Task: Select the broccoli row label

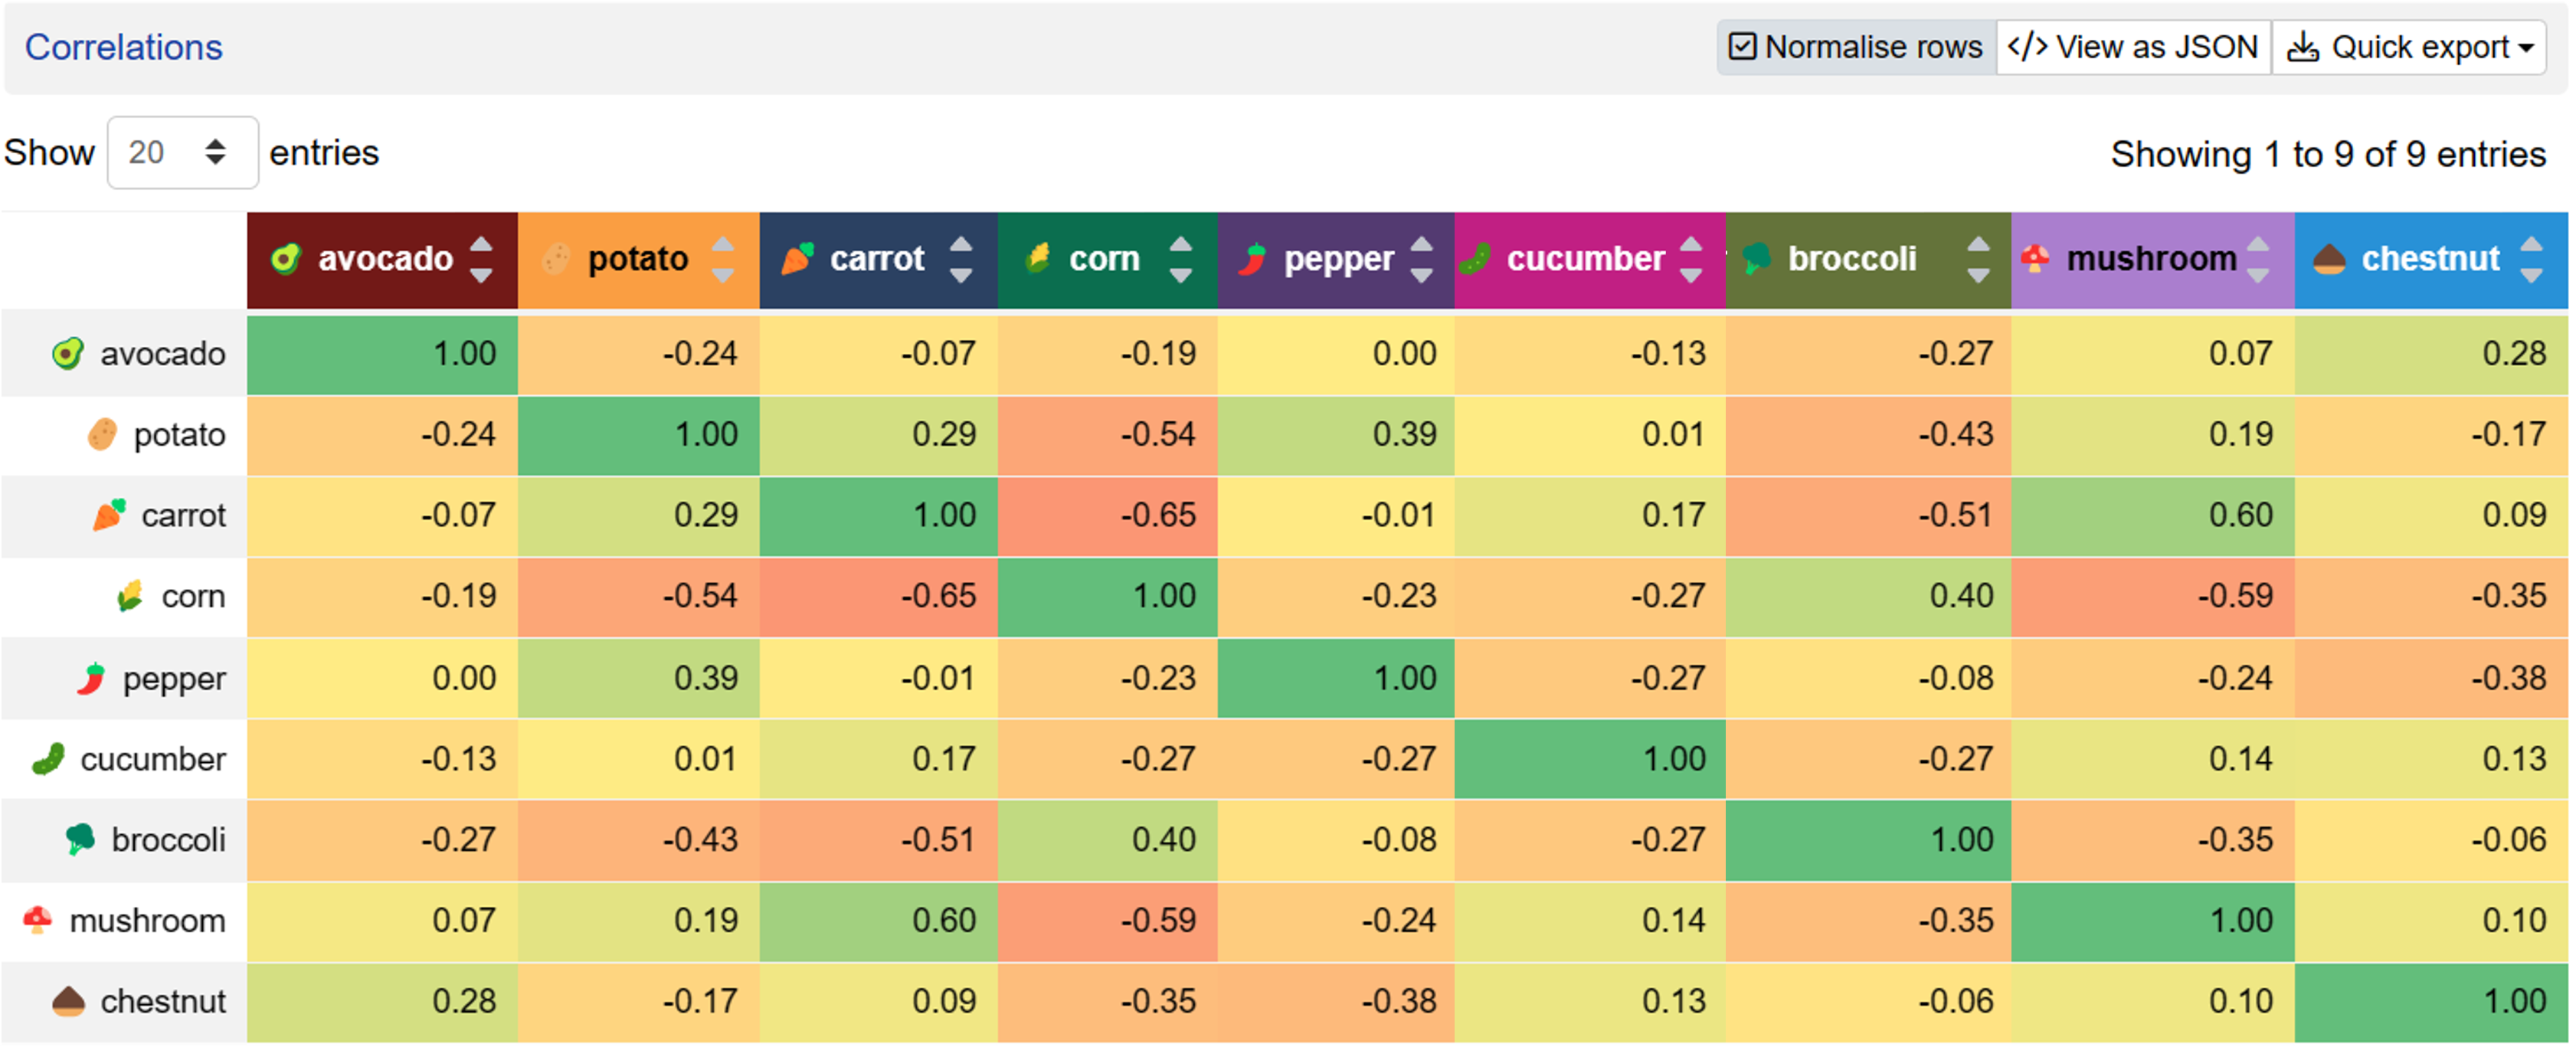Action: 168,841
